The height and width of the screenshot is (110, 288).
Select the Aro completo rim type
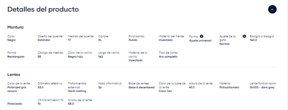(168, 56)
